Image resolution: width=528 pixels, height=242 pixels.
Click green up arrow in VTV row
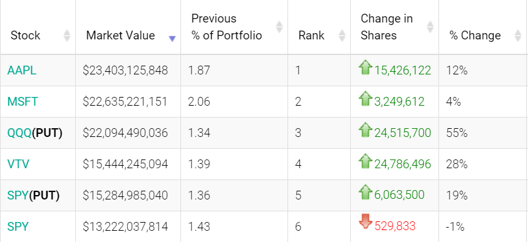click(365, 161)
